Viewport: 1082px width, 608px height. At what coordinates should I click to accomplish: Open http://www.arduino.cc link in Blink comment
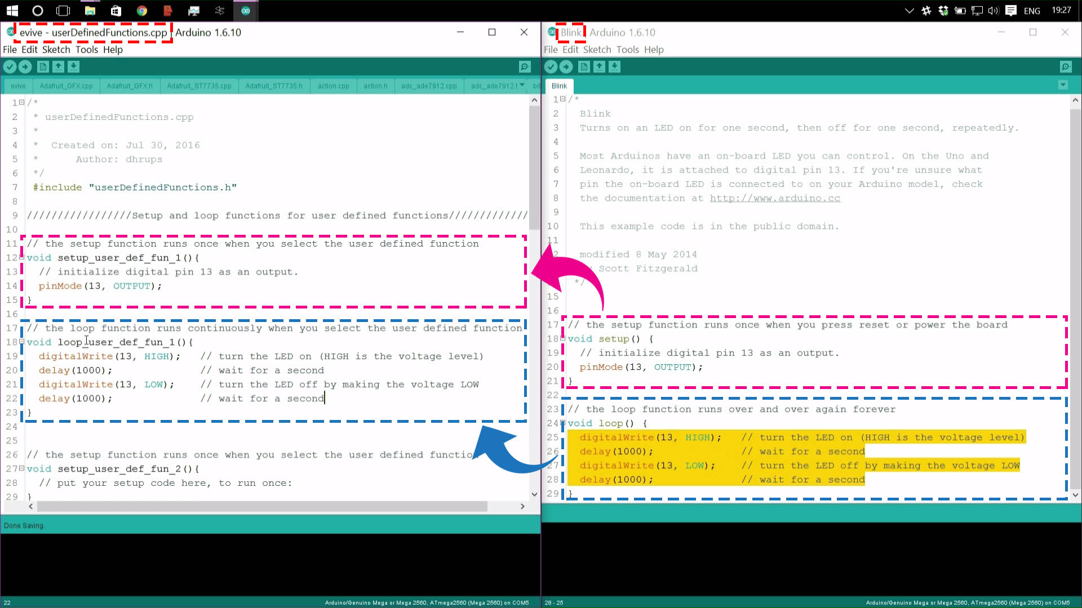click(775, 198)
